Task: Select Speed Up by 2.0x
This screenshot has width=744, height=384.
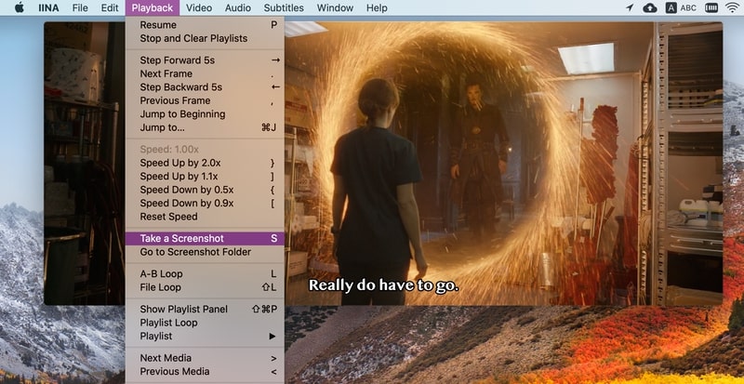Action: click(205, 163)
